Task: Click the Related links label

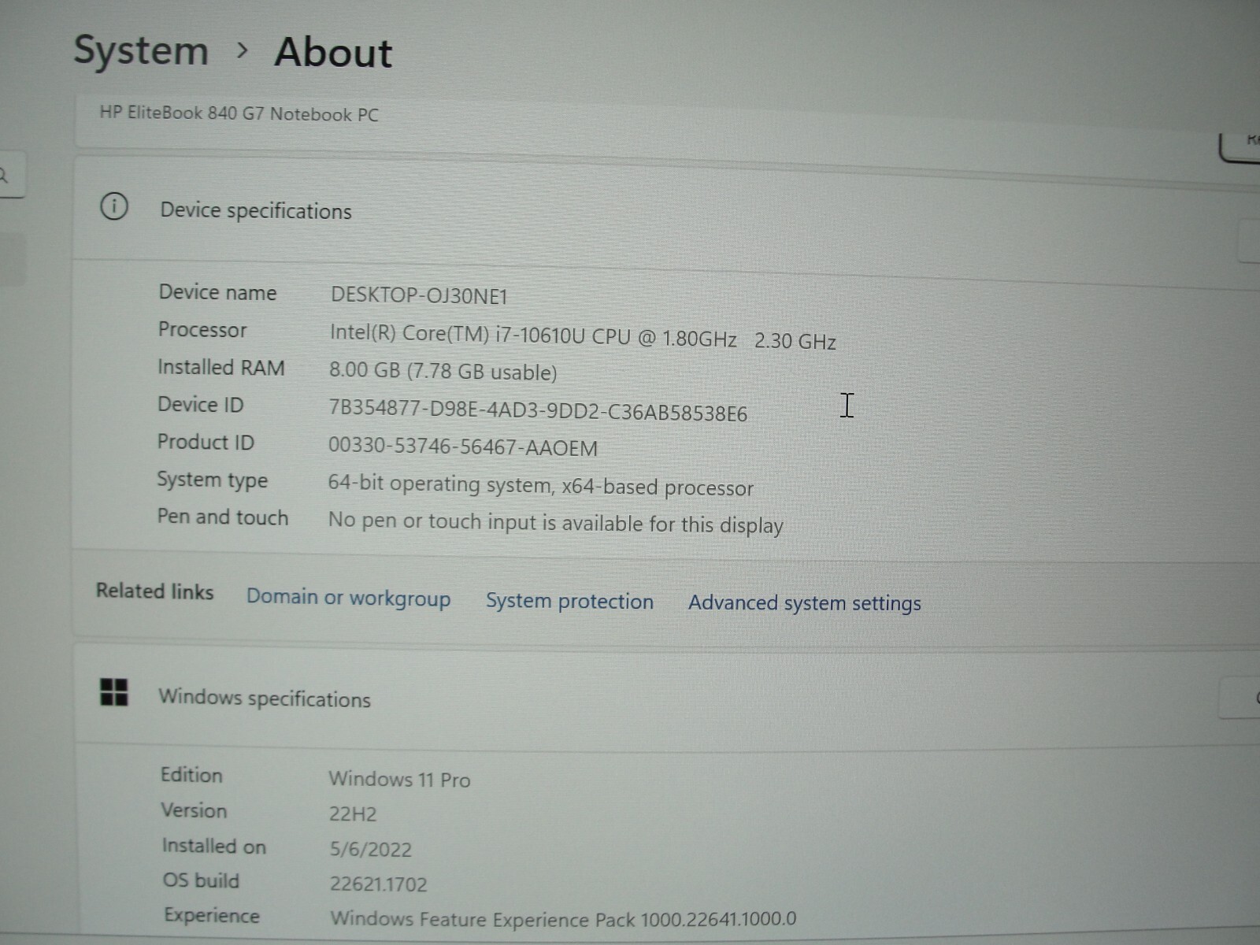Action: (x=154, y=591)
